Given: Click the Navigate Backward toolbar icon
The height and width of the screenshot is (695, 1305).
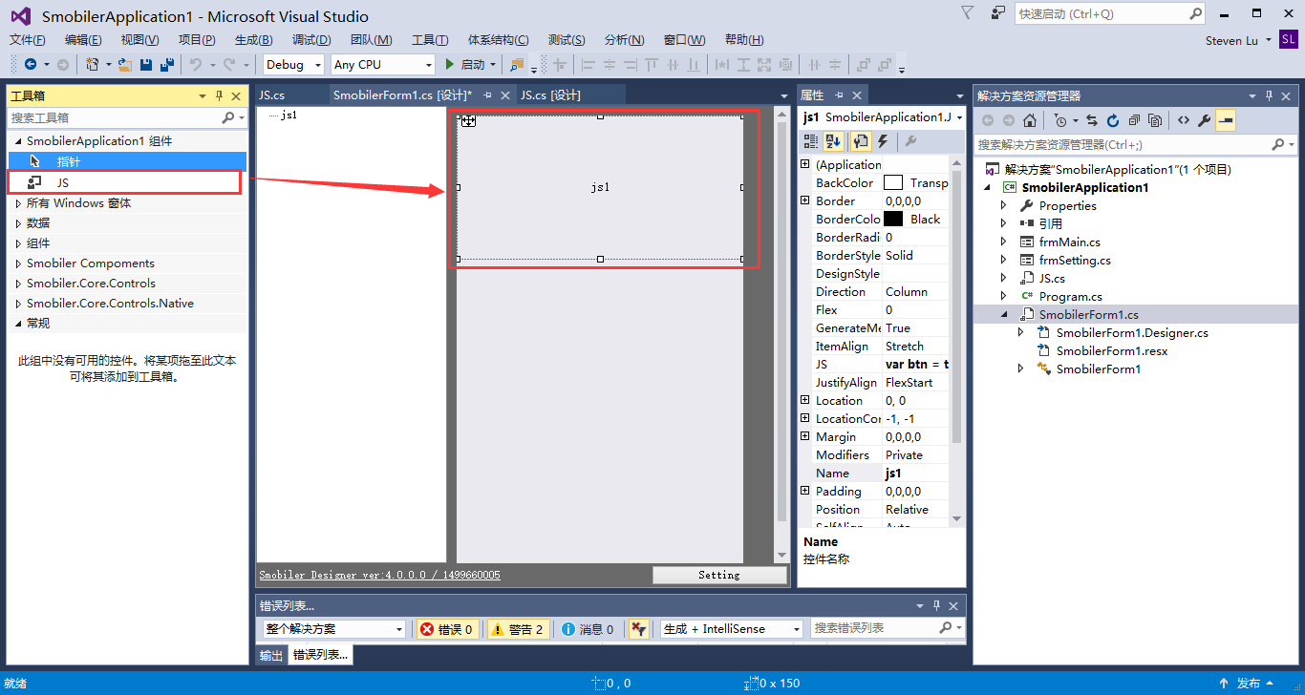Looking at the screenshot, I should point(31,65).
